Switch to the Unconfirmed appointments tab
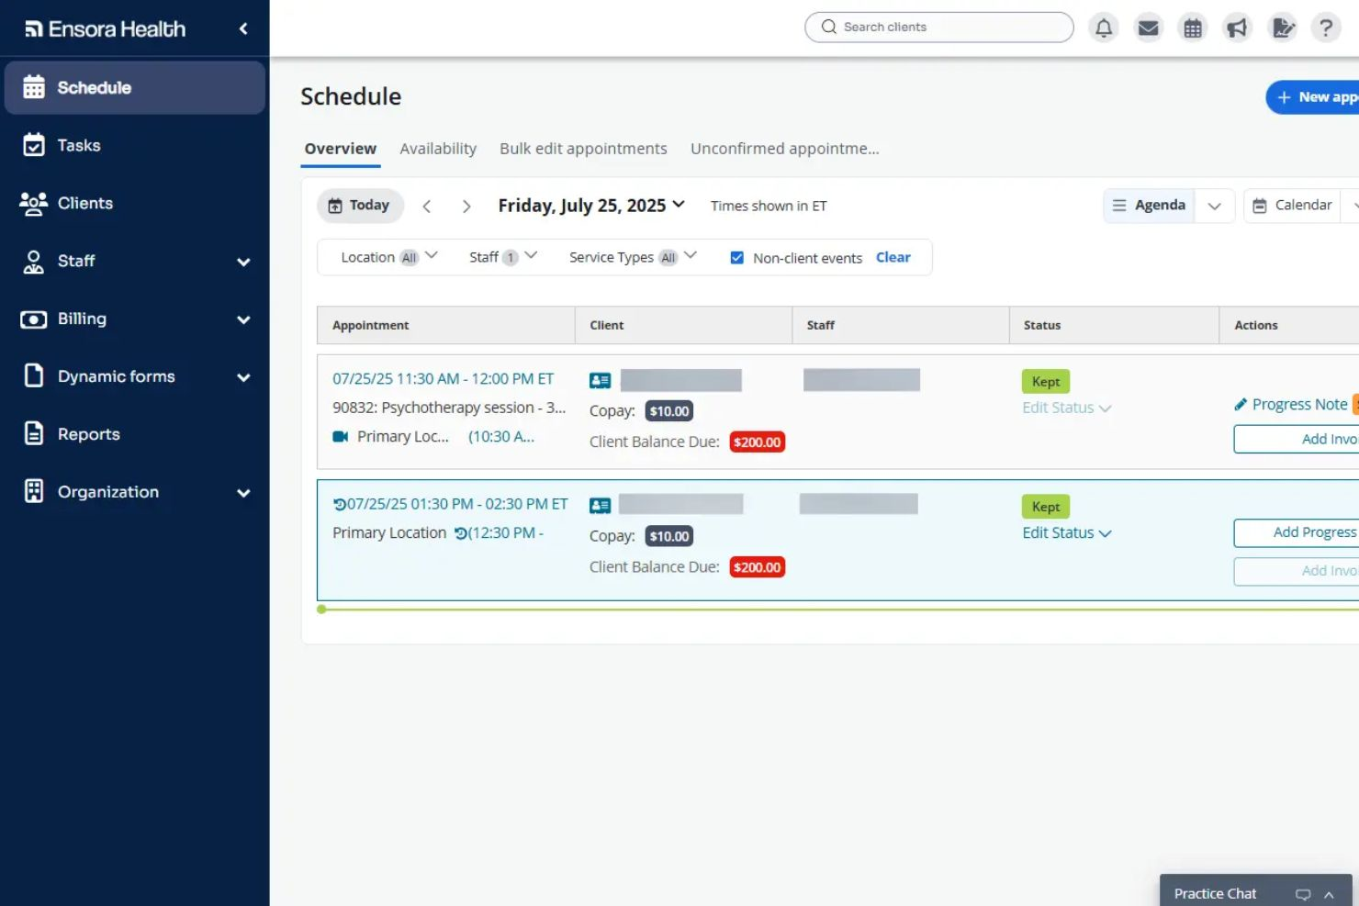The height and width of the screenshot is (906, 1359). [784, 149]
